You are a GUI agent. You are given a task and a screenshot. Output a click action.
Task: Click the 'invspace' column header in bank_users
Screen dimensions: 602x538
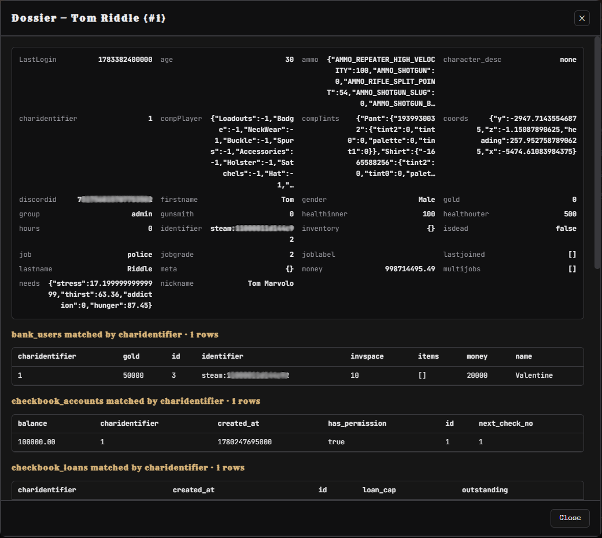[367, 356]
